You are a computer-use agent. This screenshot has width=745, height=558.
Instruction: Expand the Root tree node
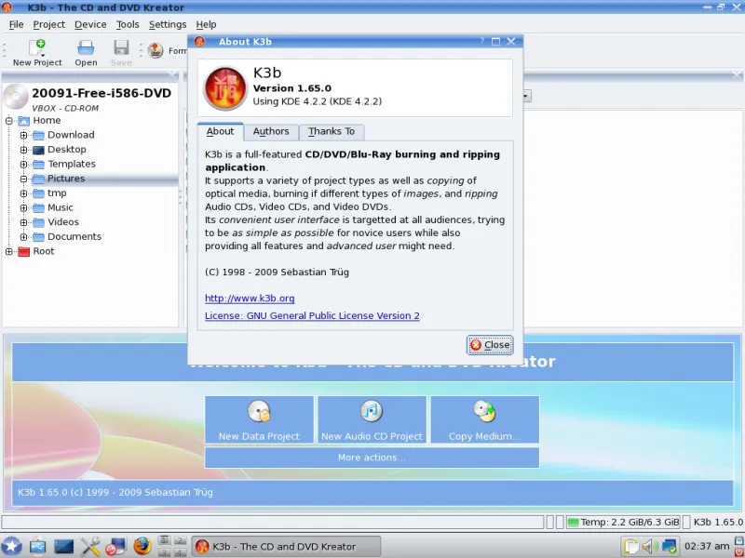point(9,251)
